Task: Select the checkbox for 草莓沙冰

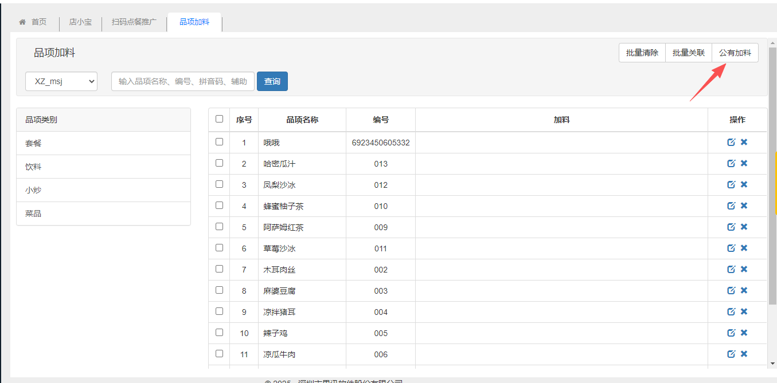Action: 219,248
